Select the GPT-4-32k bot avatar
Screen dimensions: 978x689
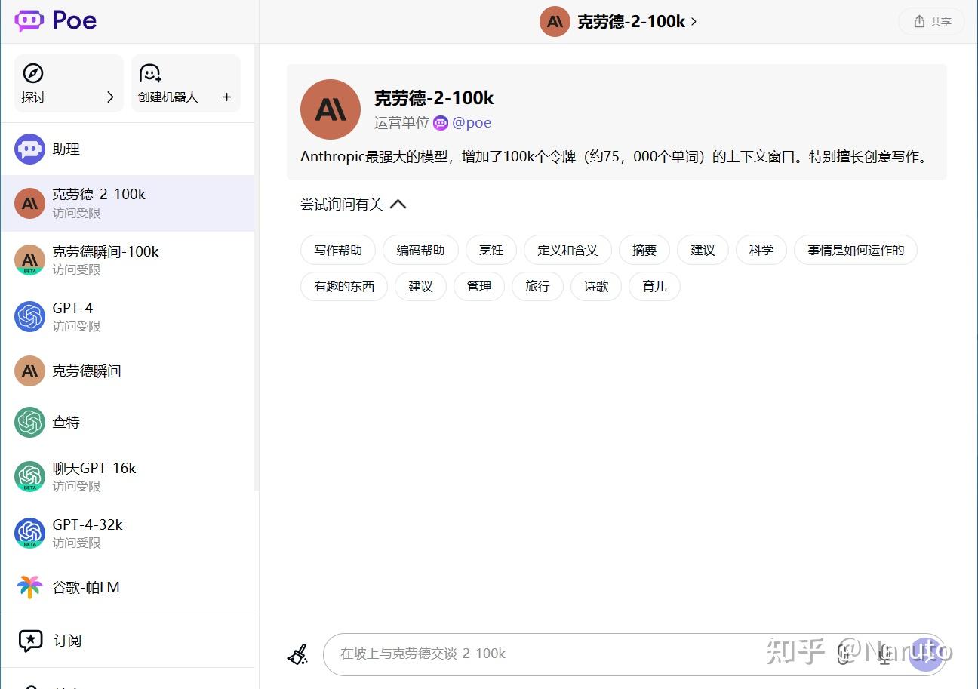[29, 533]
